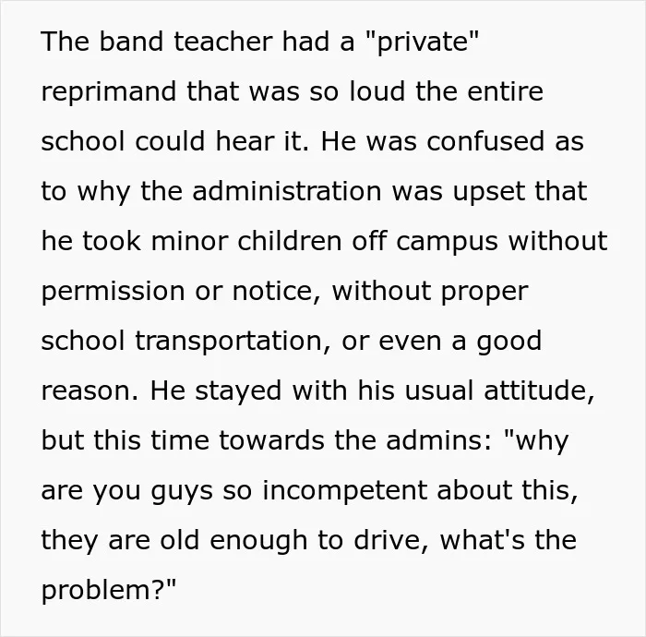The image size is (646, 637).
Task: Click the word "enough"
Action: point(258,541)
